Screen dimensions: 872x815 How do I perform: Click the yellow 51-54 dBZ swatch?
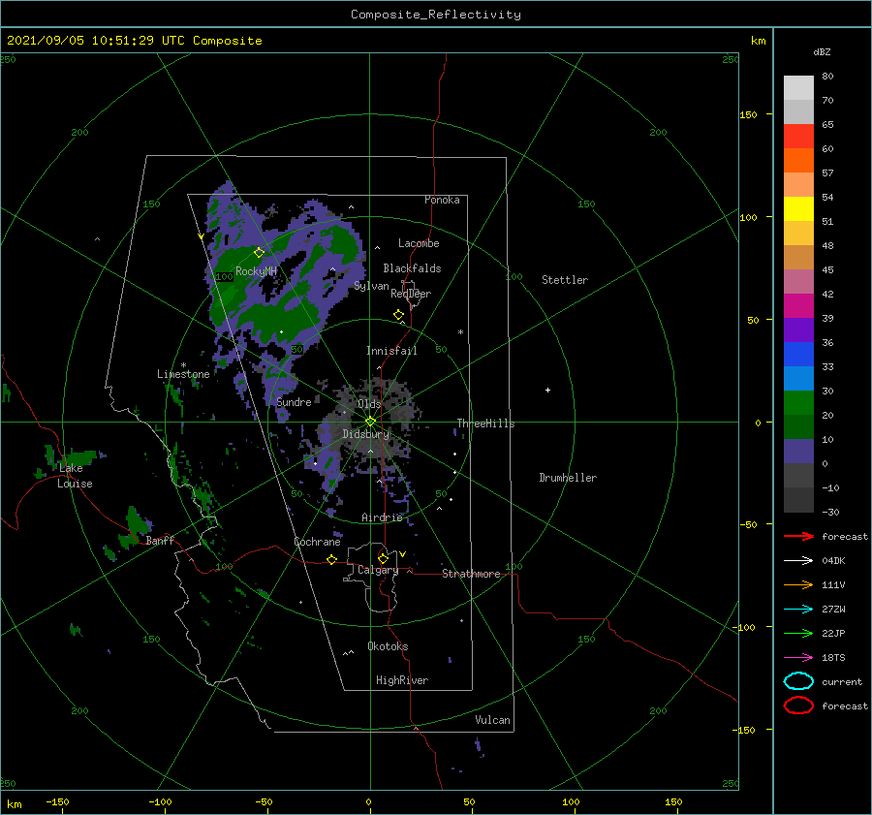coord(798,208)
